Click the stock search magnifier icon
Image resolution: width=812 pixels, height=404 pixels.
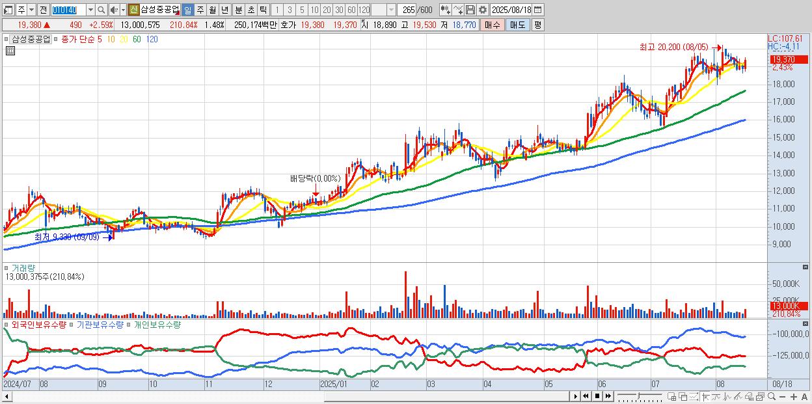point(101,10)
